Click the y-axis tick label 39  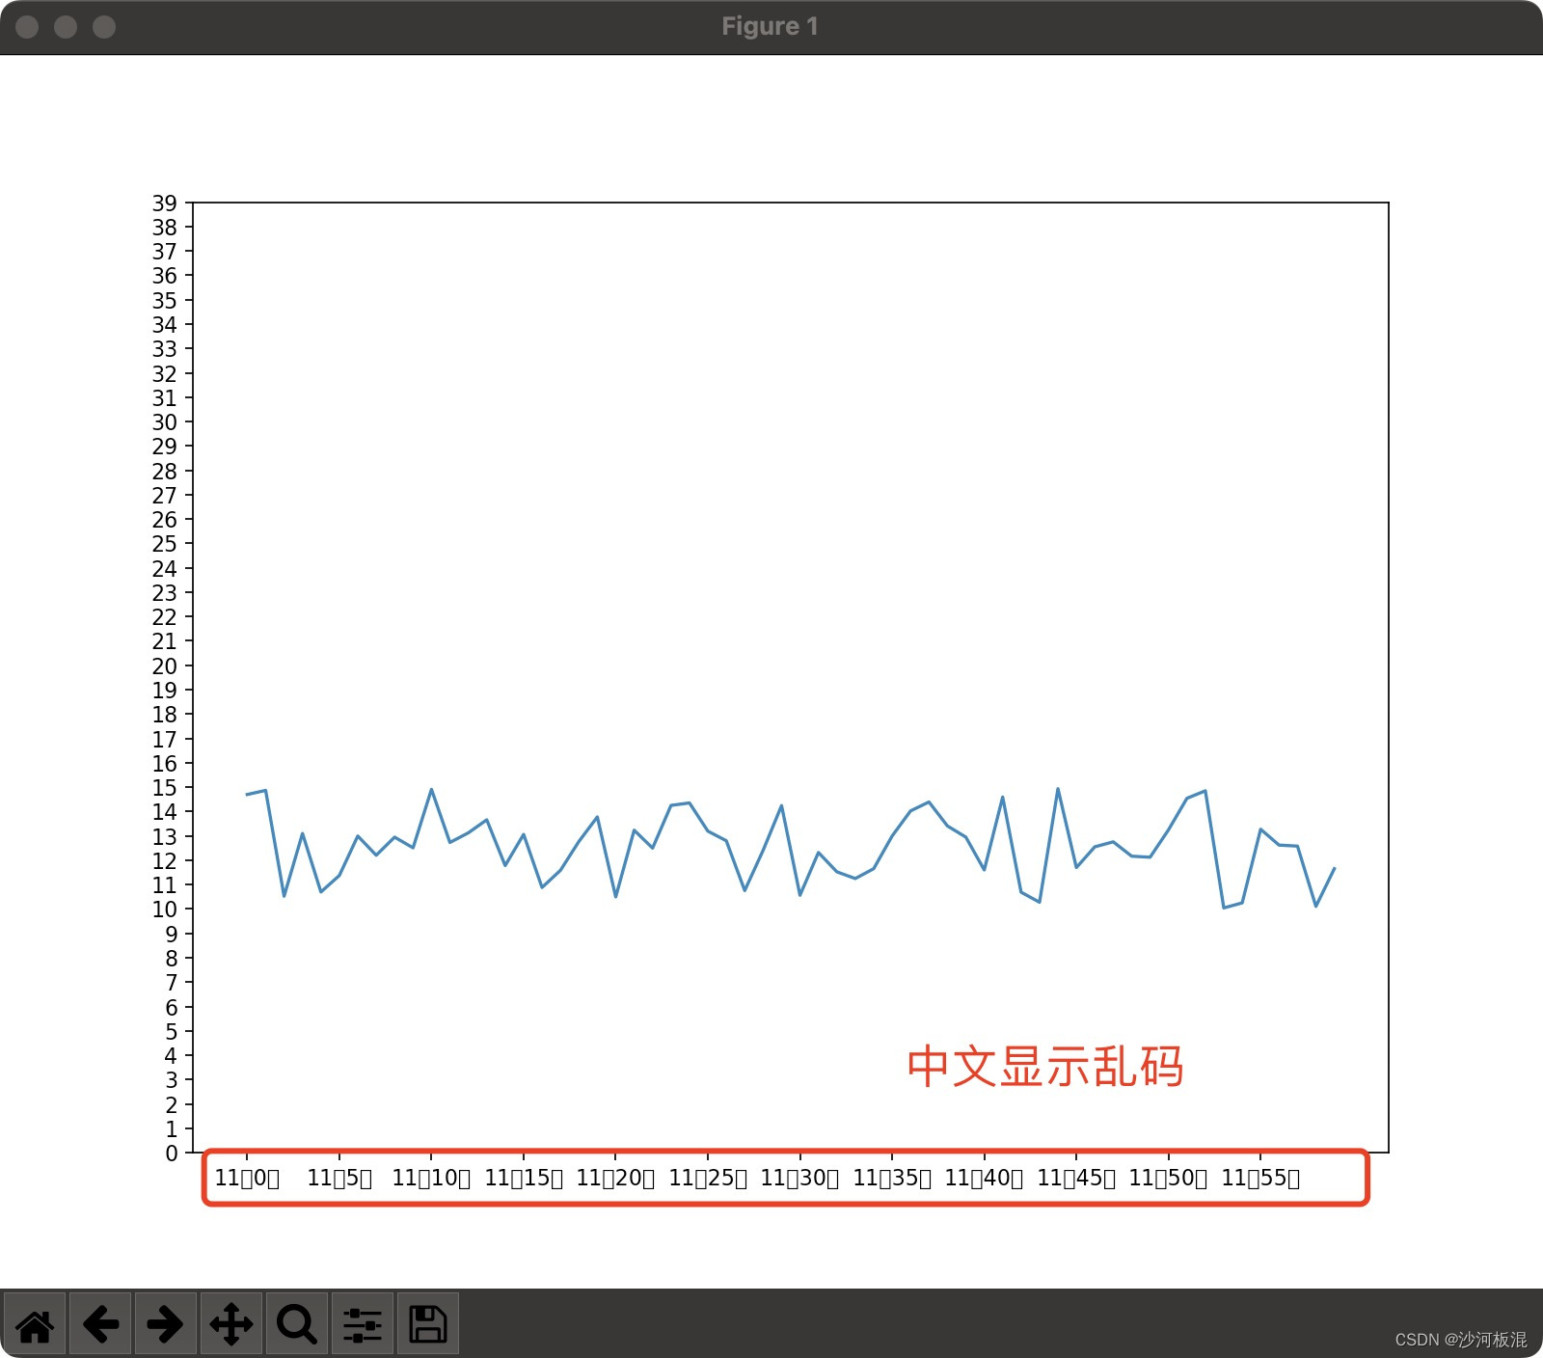coord(166,204)
